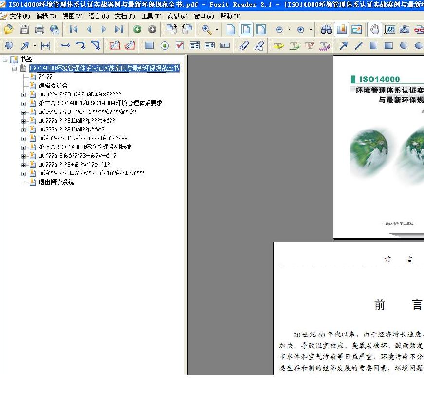Viewport: 424px width, 409px height.
Task: Select the arrow drawing tool
Action: 343,46
